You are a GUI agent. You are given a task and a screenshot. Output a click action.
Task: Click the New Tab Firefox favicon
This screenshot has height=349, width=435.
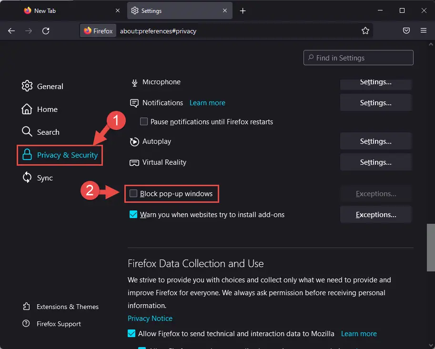tap(28, 10)
